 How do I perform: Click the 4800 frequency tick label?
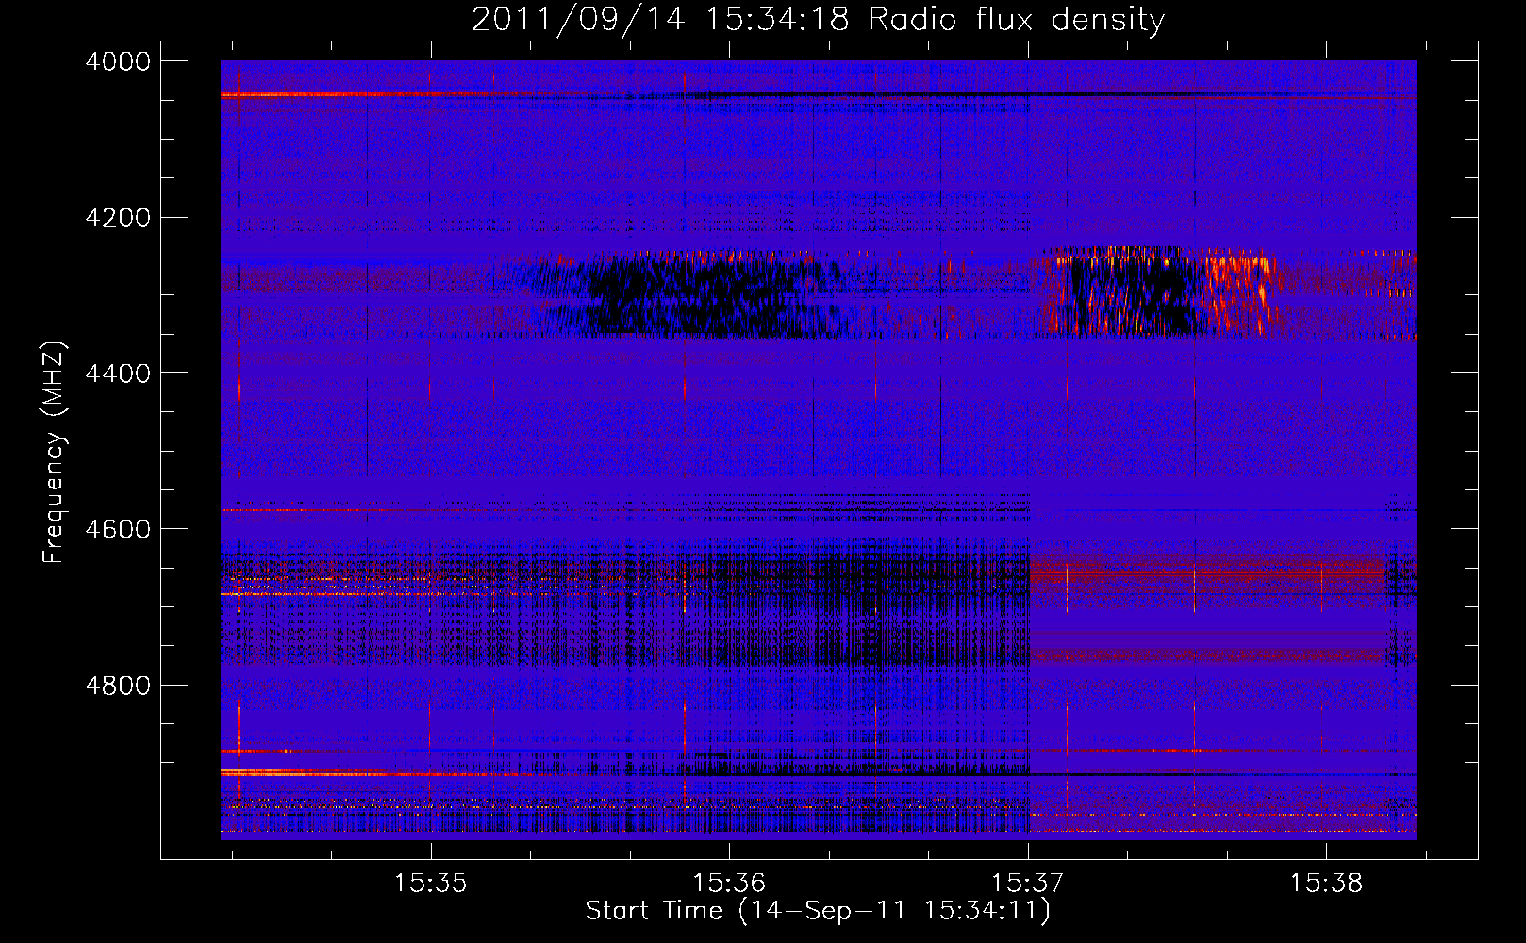tap(118, 686)
